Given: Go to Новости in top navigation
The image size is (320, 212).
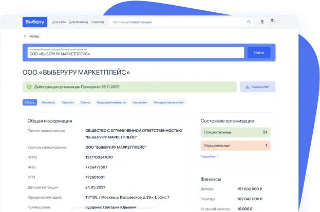Looking at the screenshot, I should pyautogui.click(x=97, y=22).
